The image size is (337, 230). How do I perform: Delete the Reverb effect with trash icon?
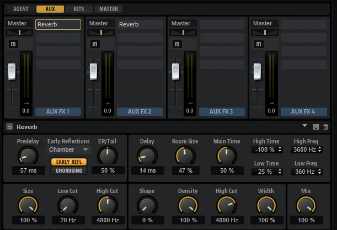pos(325,127)
